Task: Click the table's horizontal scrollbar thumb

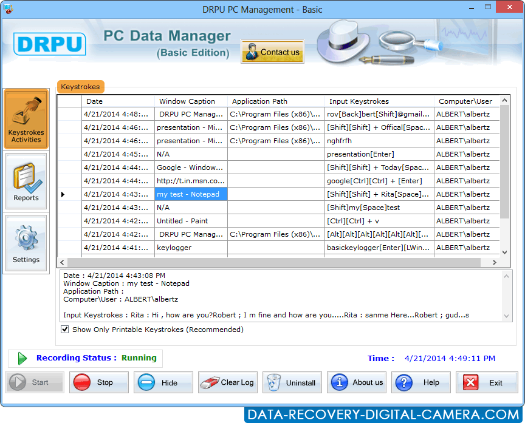Action: point(274,263)
